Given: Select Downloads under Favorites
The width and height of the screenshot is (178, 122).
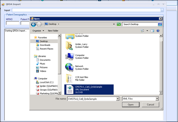Looking at the screenshot, I should coord(45,45).
